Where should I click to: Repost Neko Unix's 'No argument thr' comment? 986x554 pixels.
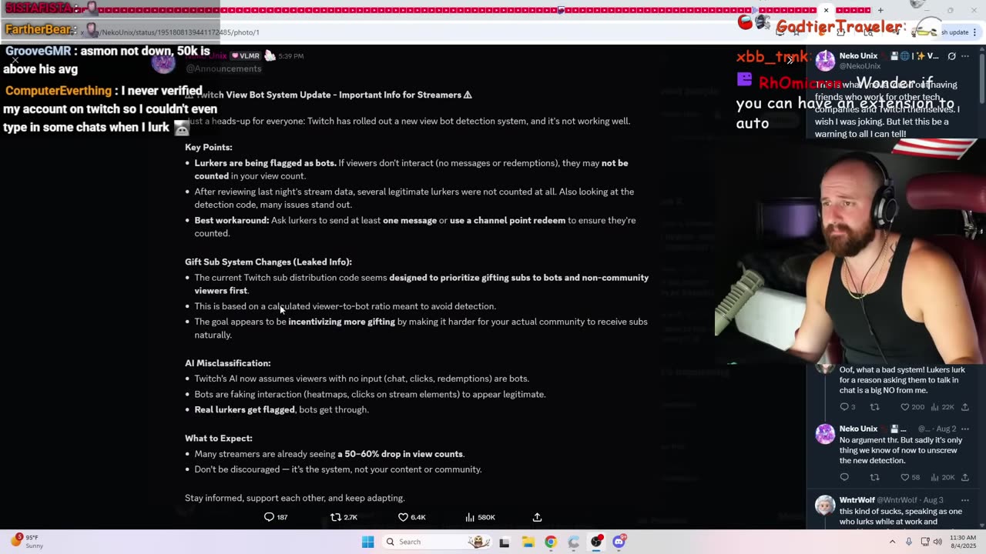tap(874, 477)
